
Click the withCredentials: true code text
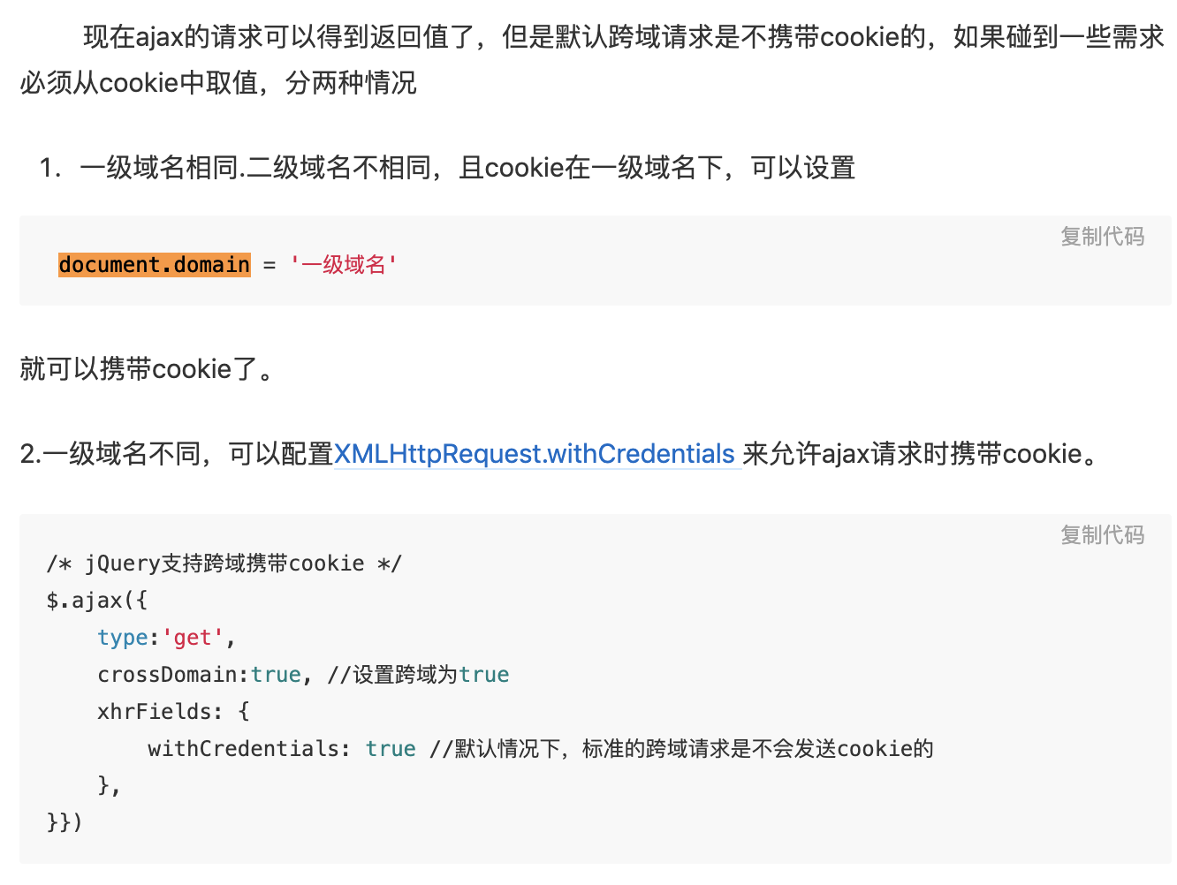click(282, 749)
